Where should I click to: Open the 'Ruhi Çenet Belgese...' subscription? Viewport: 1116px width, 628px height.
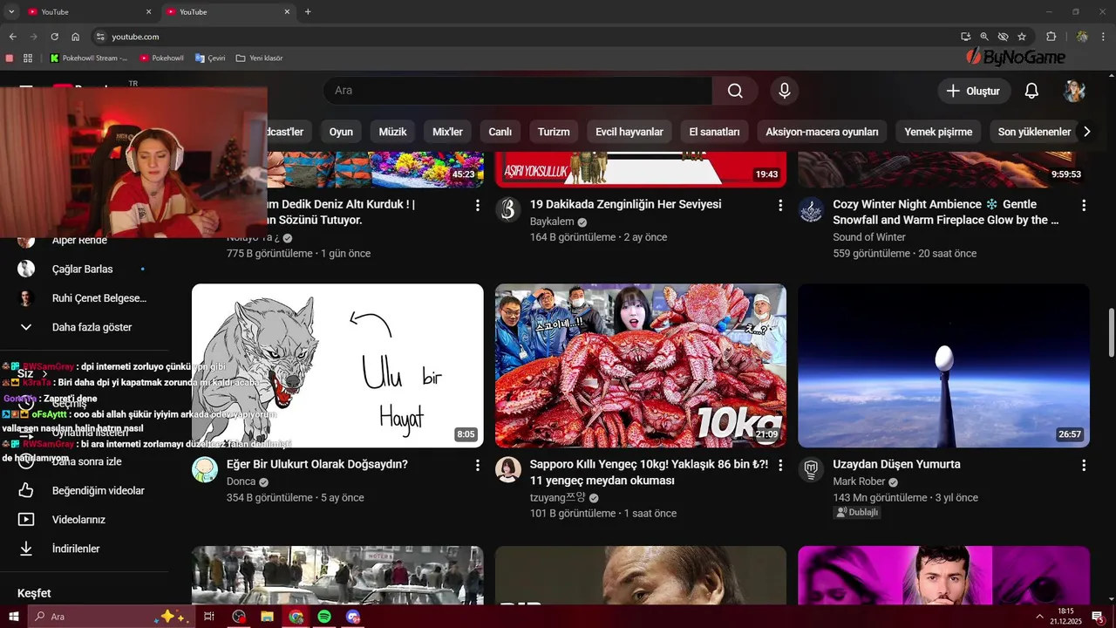click(x=83, y=298)
